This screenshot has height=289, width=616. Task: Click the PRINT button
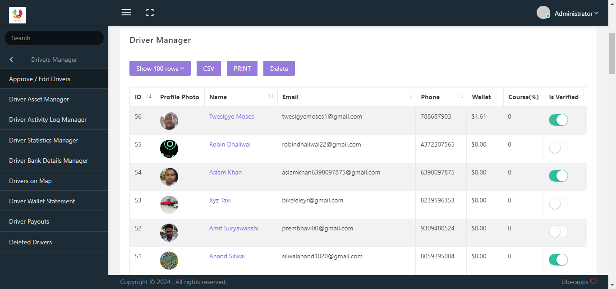click(242, 69)
